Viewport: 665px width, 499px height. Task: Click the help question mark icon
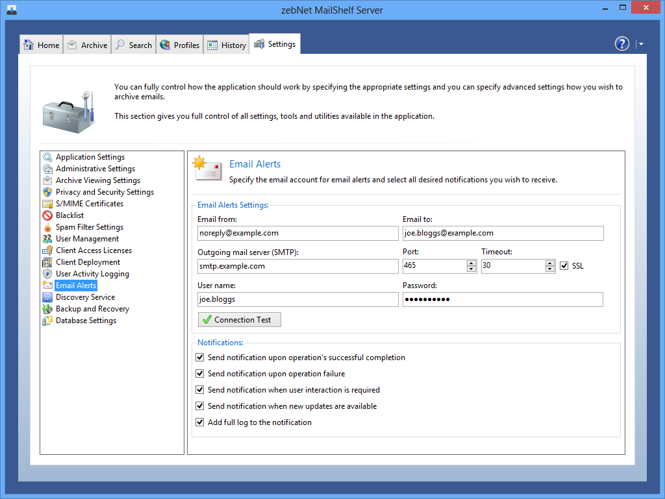(x=621, y=43)
